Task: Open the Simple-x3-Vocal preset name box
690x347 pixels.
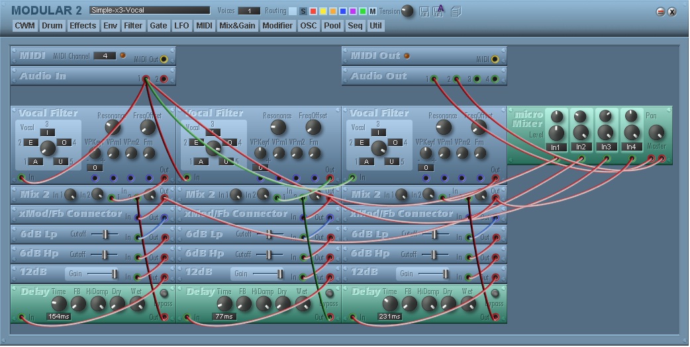Action: (x=150, y=10)
